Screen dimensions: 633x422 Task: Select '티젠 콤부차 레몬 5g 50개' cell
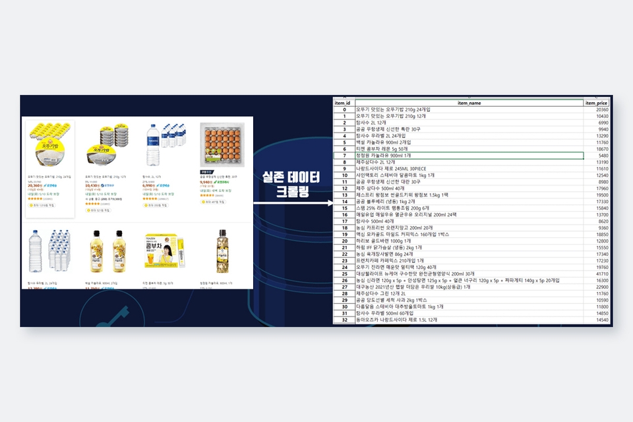(x=469, y=148)
